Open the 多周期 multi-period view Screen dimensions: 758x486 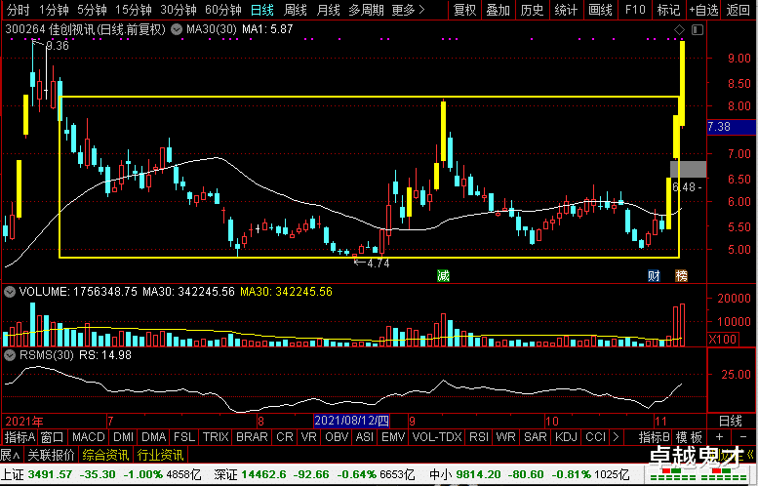click(366, 10)
